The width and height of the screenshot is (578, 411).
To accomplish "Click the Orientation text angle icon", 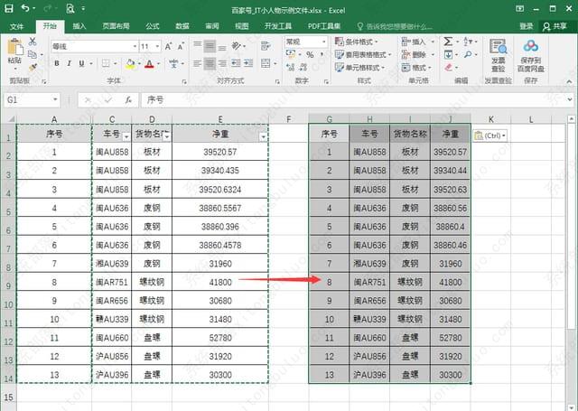I will coord(236,46).
